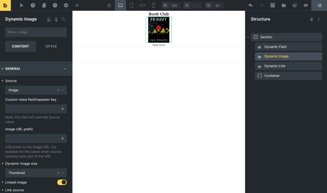Click the Book Club heading on canvas
Image resolution: width=327 pixels, height=193 pixels.
coord(159,14)
